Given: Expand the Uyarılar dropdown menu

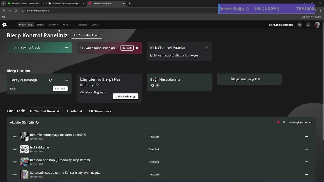Looking at the screenshot, I should click(53, 25).
